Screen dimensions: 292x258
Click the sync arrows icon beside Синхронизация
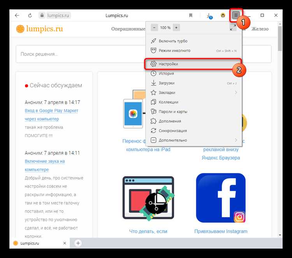pyautogui.click(x=153, y=131)
